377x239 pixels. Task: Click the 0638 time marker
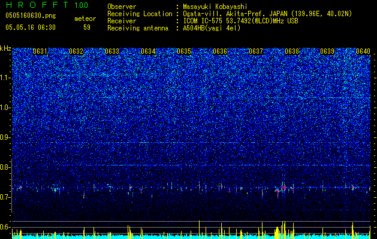click(292, 51)
